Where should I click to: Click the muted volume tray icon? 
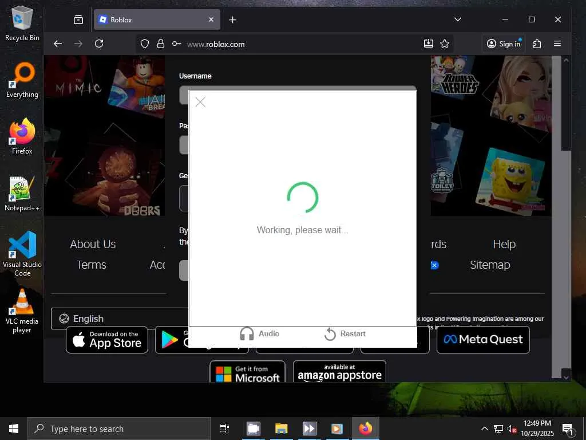[512, 429]
